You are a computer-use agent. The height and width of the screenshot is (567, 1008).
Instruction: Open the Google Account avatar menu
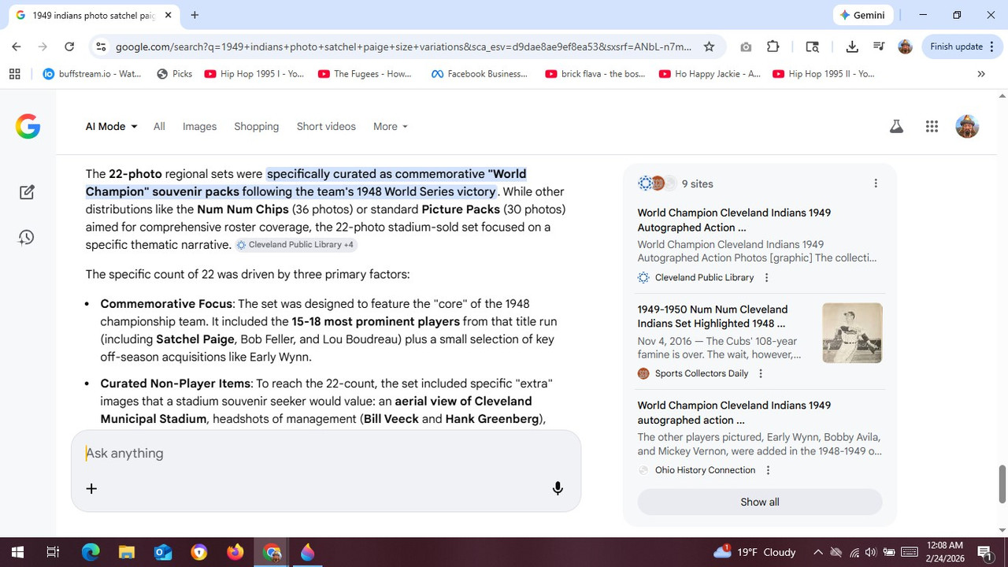967,126
